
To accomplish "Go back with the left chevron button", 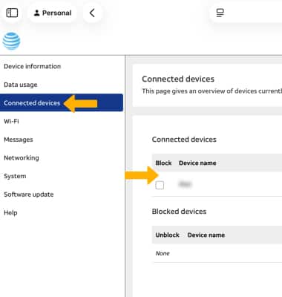I will pos(92,13).
